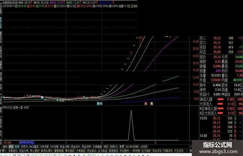Viewport: 243px width, 156px height.
Task: Open the 仪表看盘 tab
Action: coord(97,147)
